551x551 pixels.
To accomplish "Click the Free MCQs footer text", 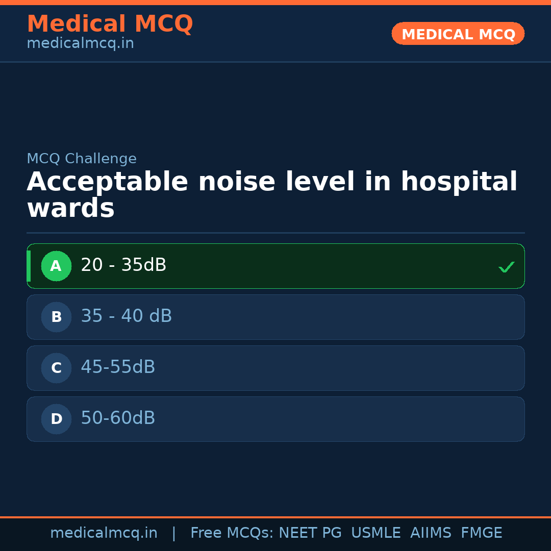I will [x=232, y=533].
